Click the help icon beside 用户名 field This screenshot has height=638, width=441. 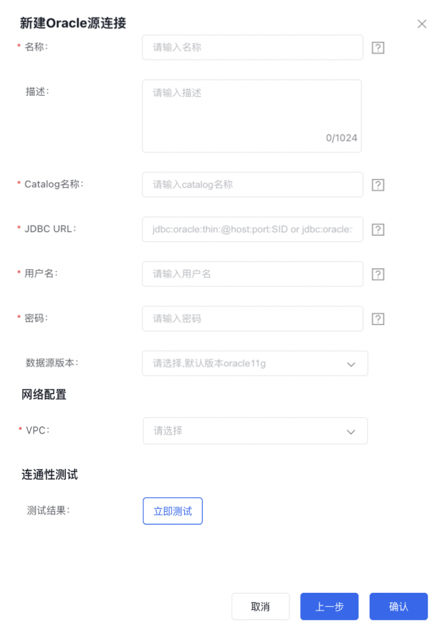(378, 274)
